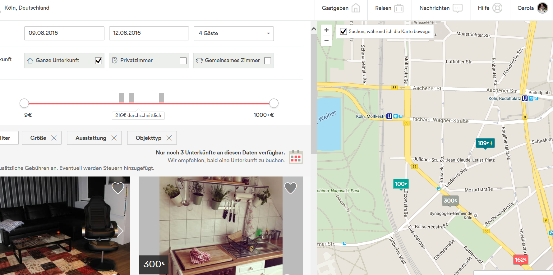
Task: Click the maximum price slider handle at 1000+€
Action: pos(274,103)
